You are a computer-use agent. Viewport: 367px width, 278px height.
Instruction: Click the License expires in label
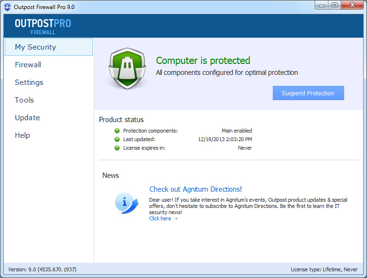(x=144, y=148)
